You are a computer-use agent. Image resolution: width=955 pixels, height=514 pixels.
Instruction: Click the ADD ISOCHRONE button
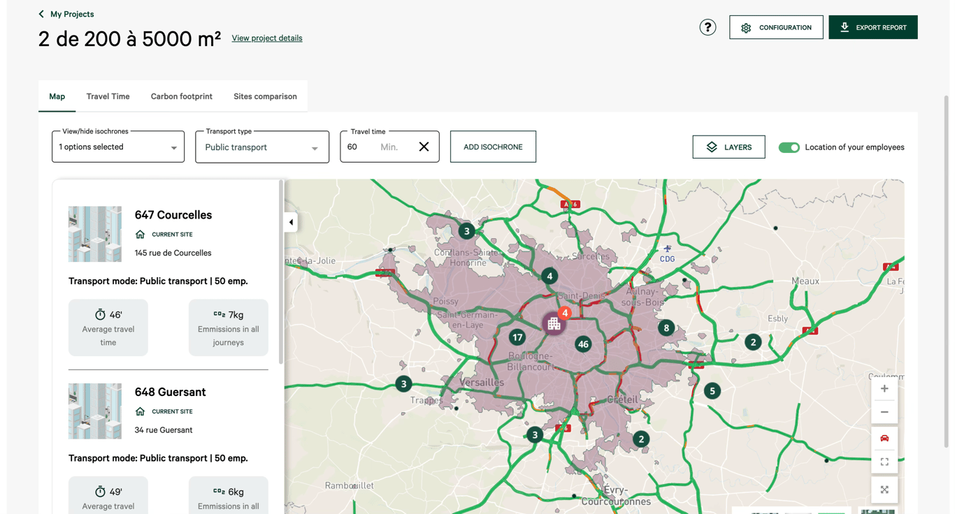[493, 146]
